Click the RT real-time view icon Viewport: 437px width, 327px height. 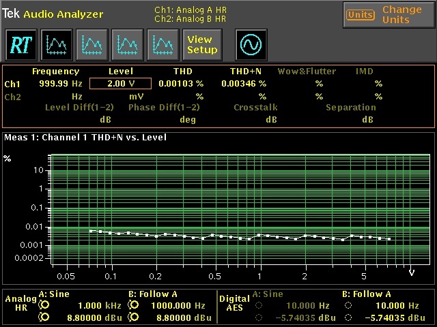point(20,44)
